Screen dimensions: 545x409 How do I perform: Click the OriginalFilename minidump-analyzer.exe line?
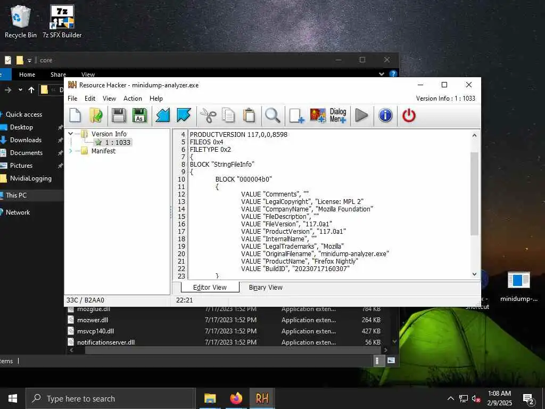pyautogui.click(x=315, y=253)
